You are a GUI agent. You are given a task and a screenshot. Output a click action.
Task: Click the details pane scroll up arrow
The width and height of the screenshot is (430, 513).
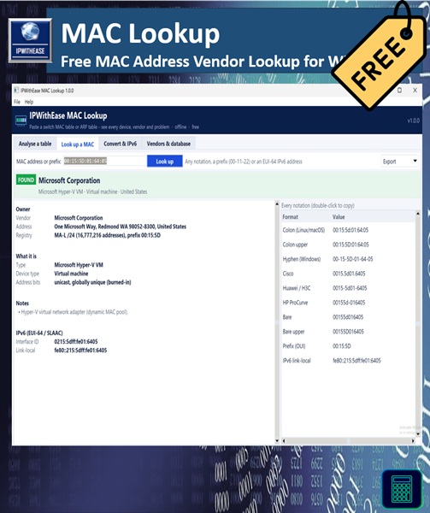coord(277,203)
